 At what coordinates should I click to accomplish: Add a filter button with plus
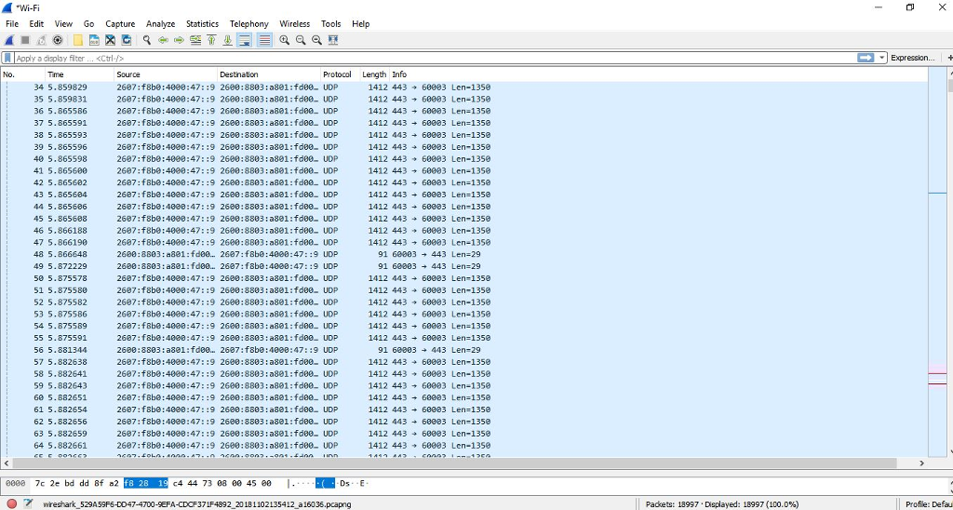949,58
